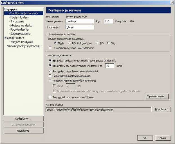Click the Zaawansowane button
This screenshot has height=144, width=175.
click(x=158, y=96)
